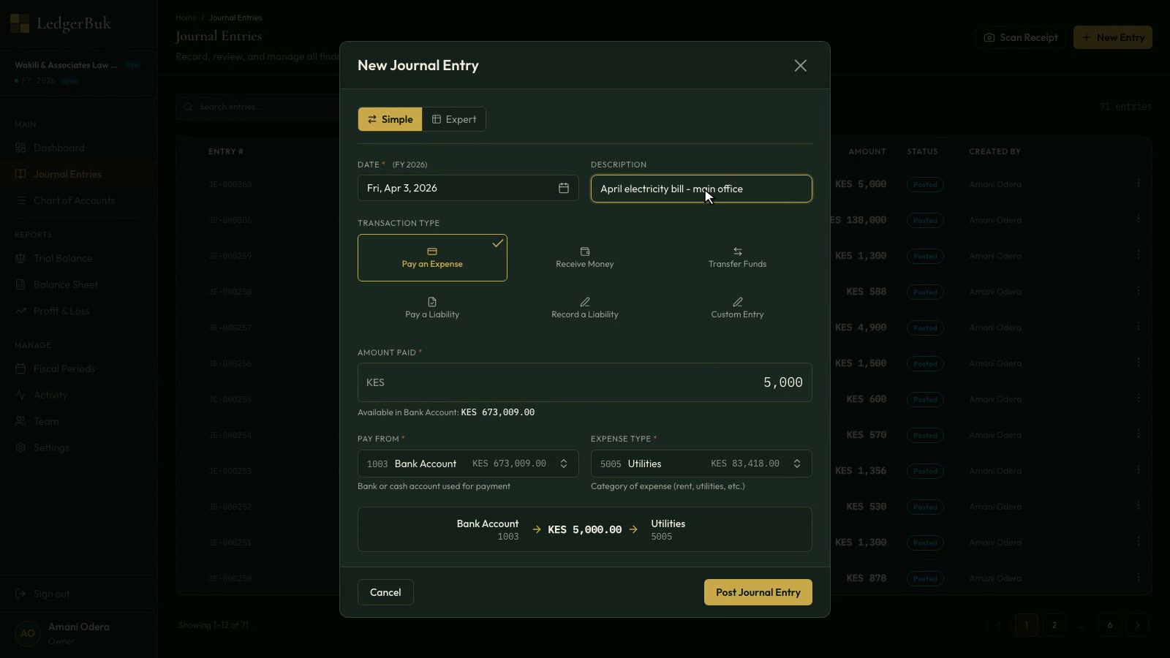
Task: Open the date picker calendar icon
Action: point(563,188)
